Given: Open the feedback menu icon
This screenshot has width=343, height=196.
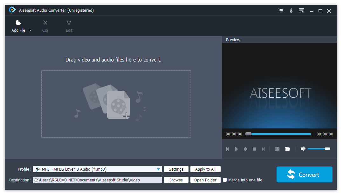Looking at the screenshot, I should coord(301,10).
